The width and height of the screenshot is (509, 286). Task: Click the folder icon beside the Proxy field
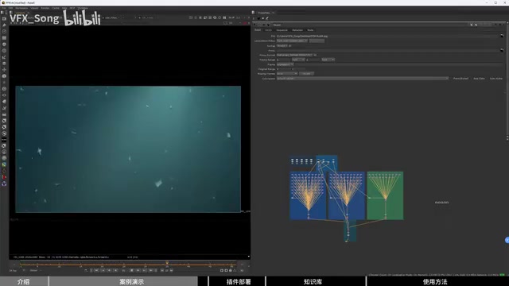502,50
